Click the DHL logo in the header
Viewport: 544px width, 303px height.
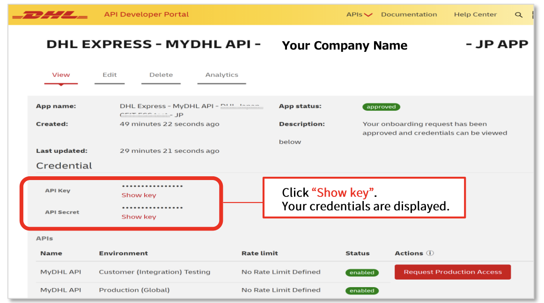tap(50, 14)
